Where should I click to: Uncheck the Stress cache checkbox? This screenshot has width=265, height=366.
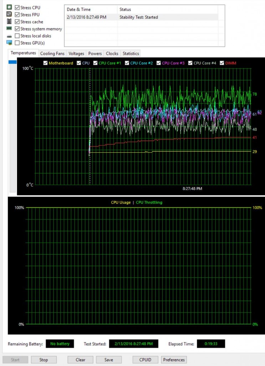17,22
